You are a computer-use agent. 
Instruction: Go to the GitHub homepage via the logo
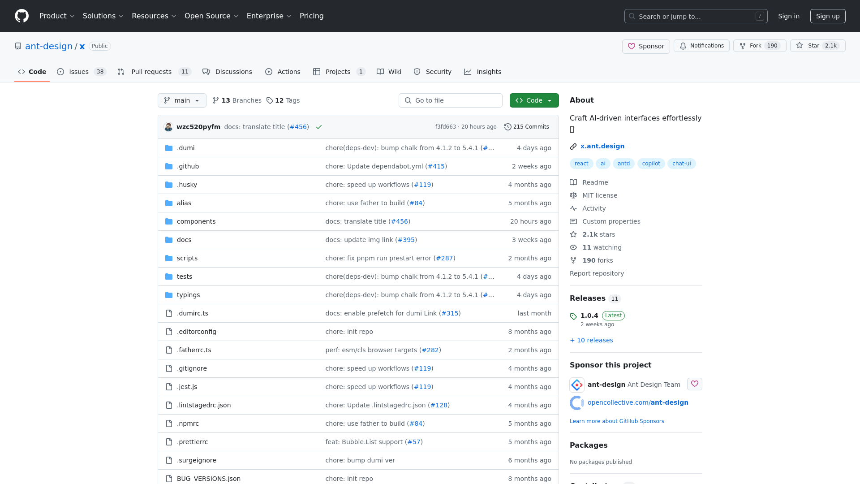tap(21, 16)
